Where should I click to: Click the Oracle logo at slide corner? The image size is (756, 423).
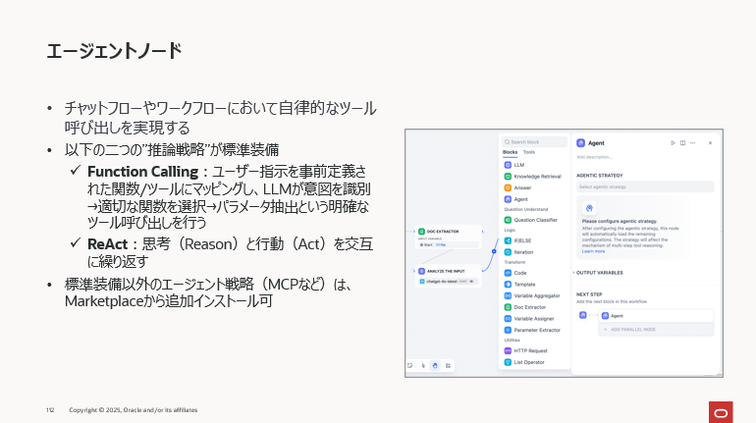click(721, 413)
